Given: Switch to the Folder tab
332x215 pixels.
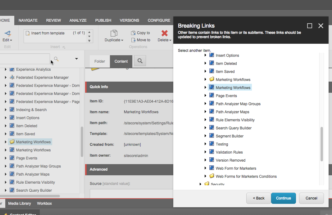Looking at the screenshot, I should pos(100,61).
